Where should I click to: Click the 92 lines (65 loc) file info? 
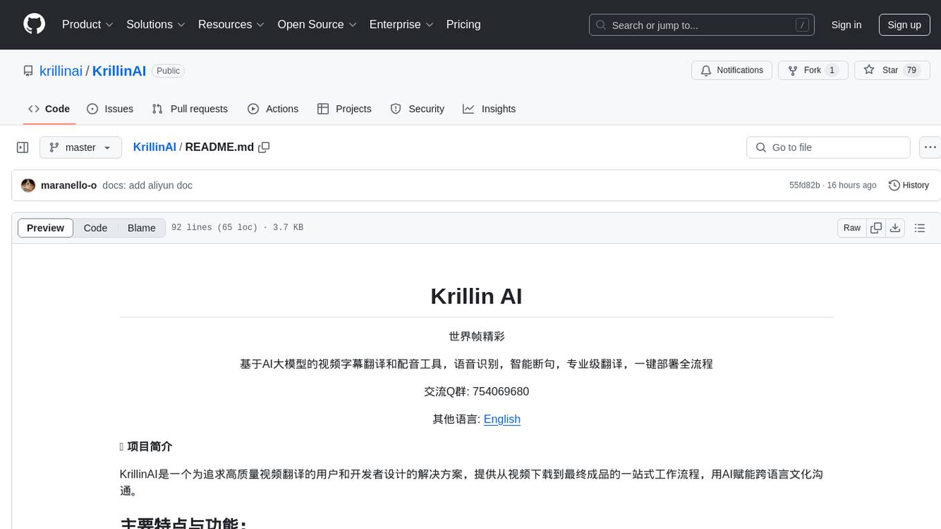click(214, 228)
